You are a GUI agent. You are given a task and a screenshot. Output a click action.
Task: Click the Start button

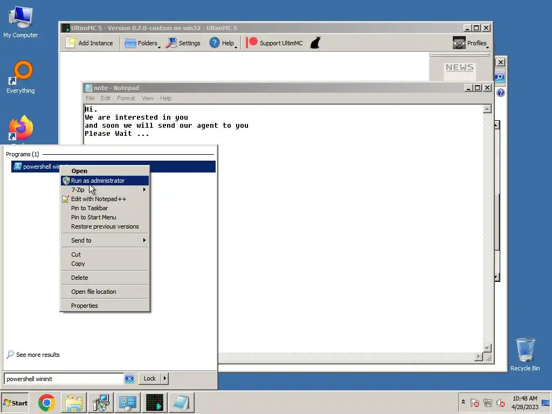click(15, 403)
